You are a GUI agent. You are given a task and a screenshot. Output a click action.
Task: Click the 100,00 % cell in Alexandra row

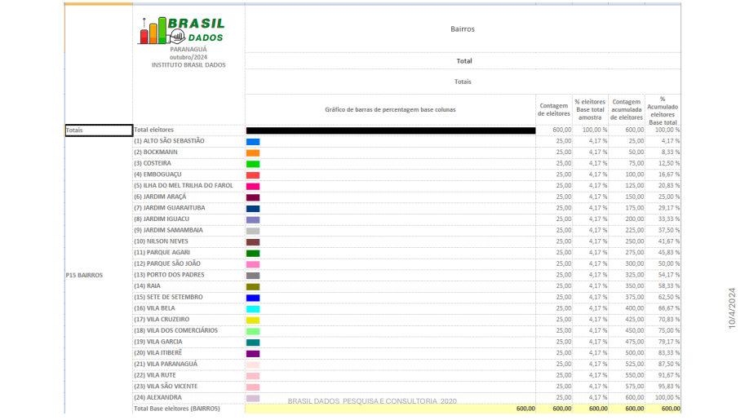667,398
